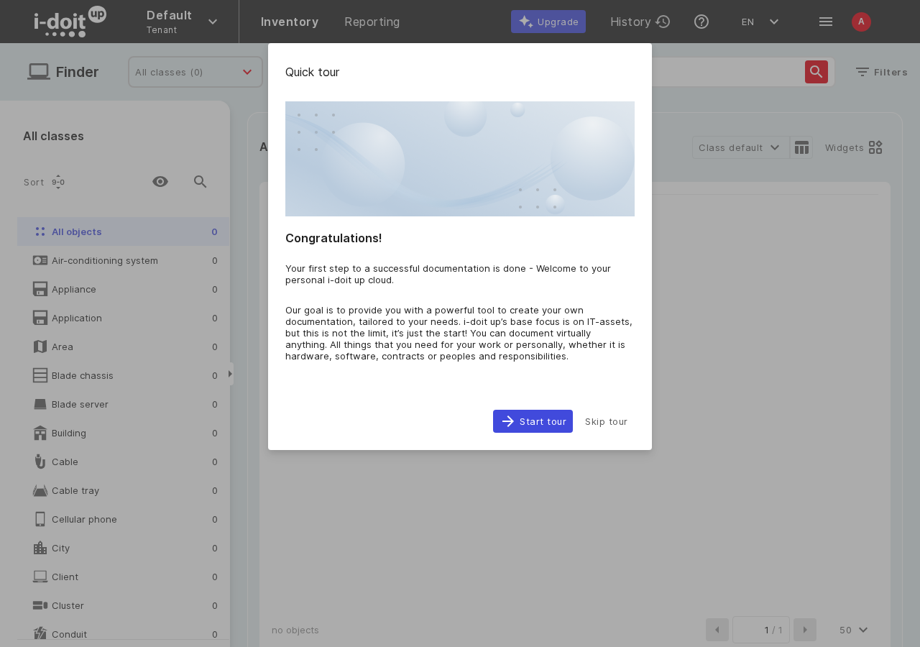
Task: Click the i-doit up logo
Action: [70, 22]
